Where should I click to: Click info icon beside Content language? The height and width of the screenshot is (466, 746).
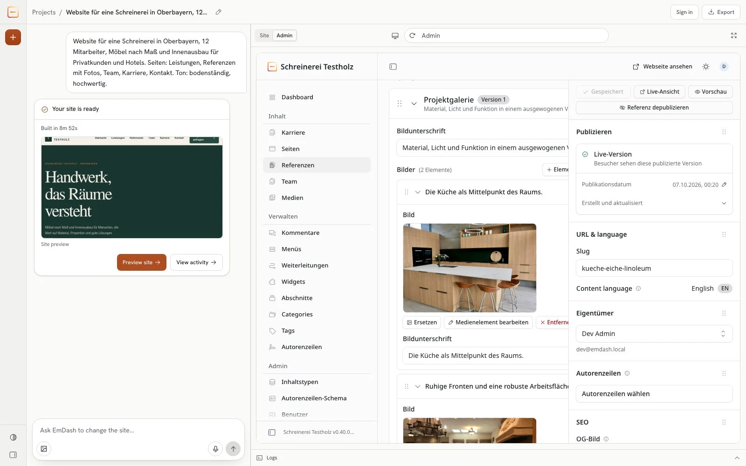click(x=638, y=288)
